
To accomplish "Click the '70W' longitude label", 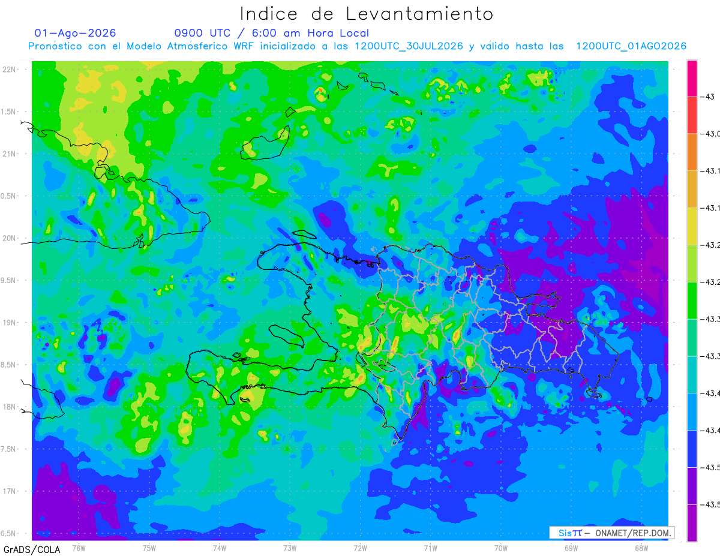I will point(501,548).
